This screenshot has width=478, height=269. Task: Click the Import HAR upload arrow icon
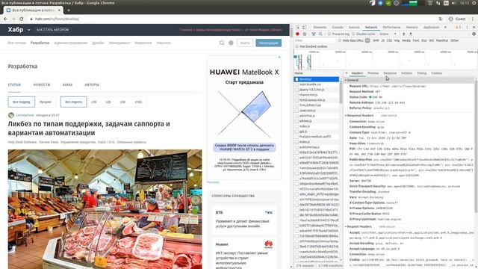(x=403, y=34)
